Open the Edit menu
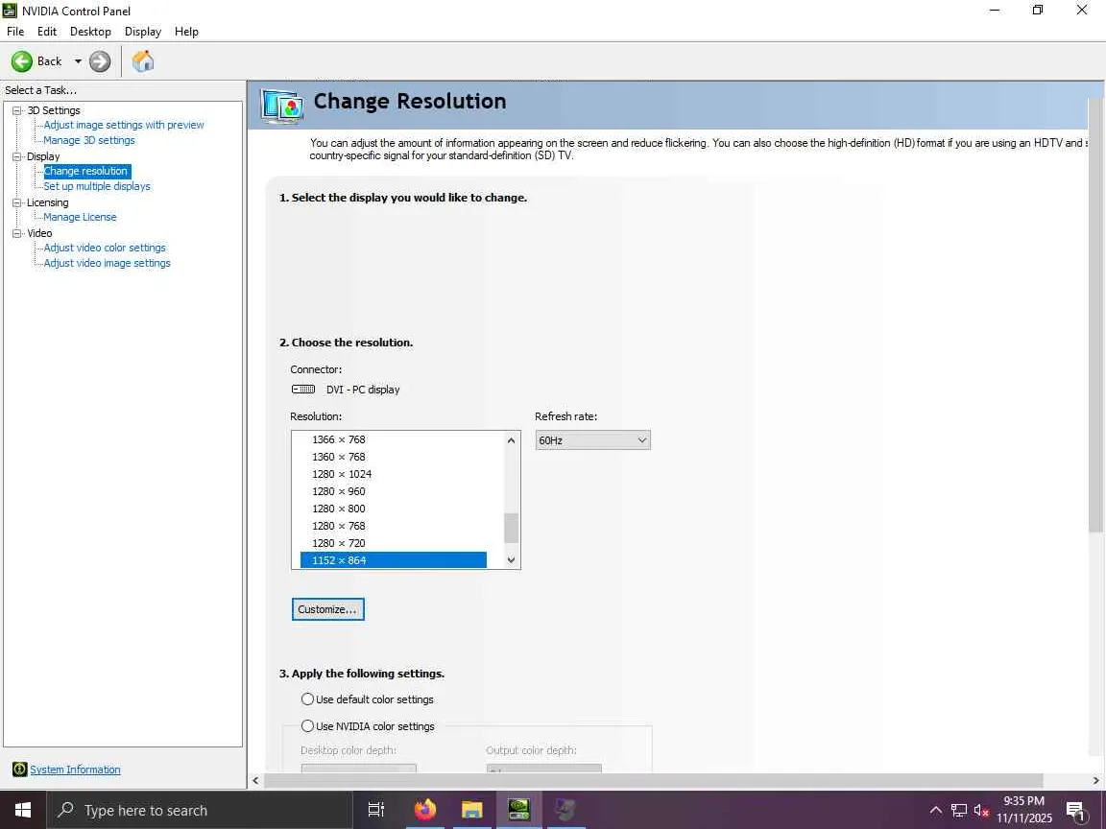 click(x=47, y=32)
